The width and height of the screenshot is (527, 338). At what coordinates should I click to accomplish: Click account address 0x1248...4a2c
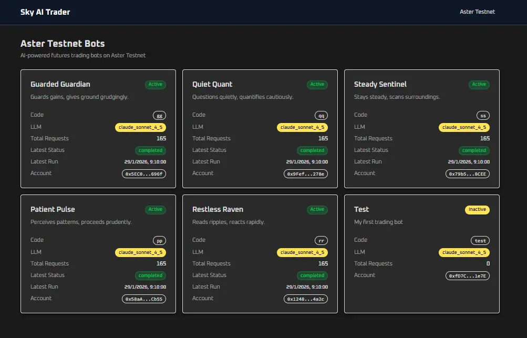coord(306,299)
